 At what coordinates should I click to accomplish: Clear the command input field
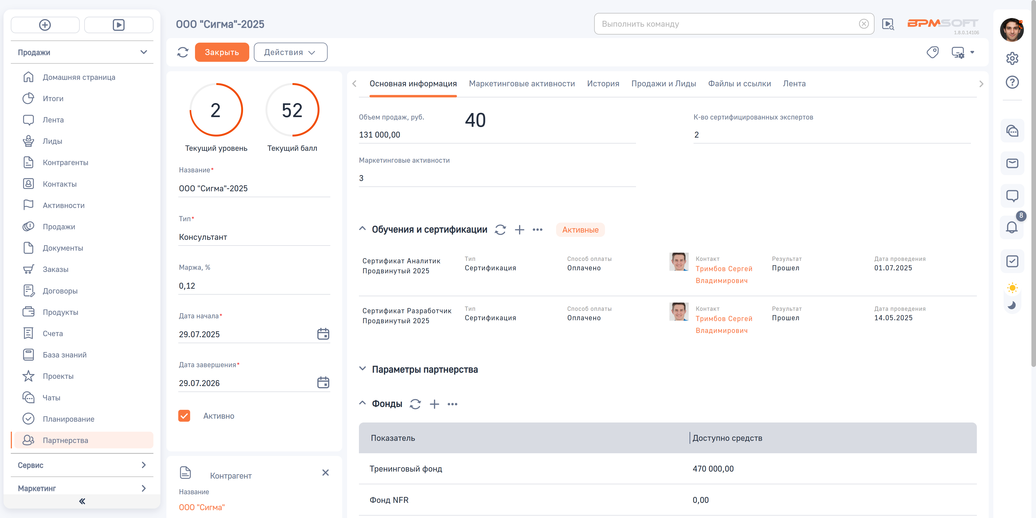coord(863,24)
